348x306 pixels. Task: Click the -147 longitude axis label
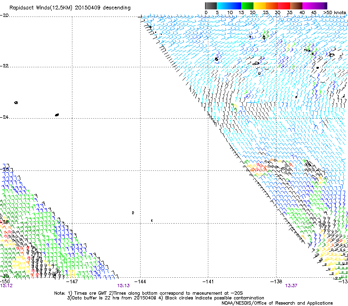72,282
